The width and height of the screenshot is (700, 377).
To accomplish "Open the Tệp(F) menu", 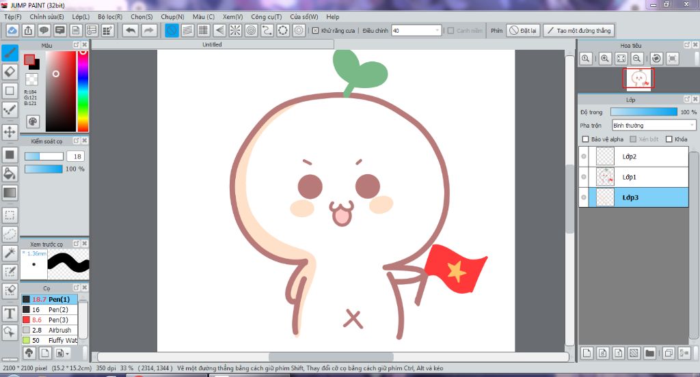I will (x=12, y=16).
